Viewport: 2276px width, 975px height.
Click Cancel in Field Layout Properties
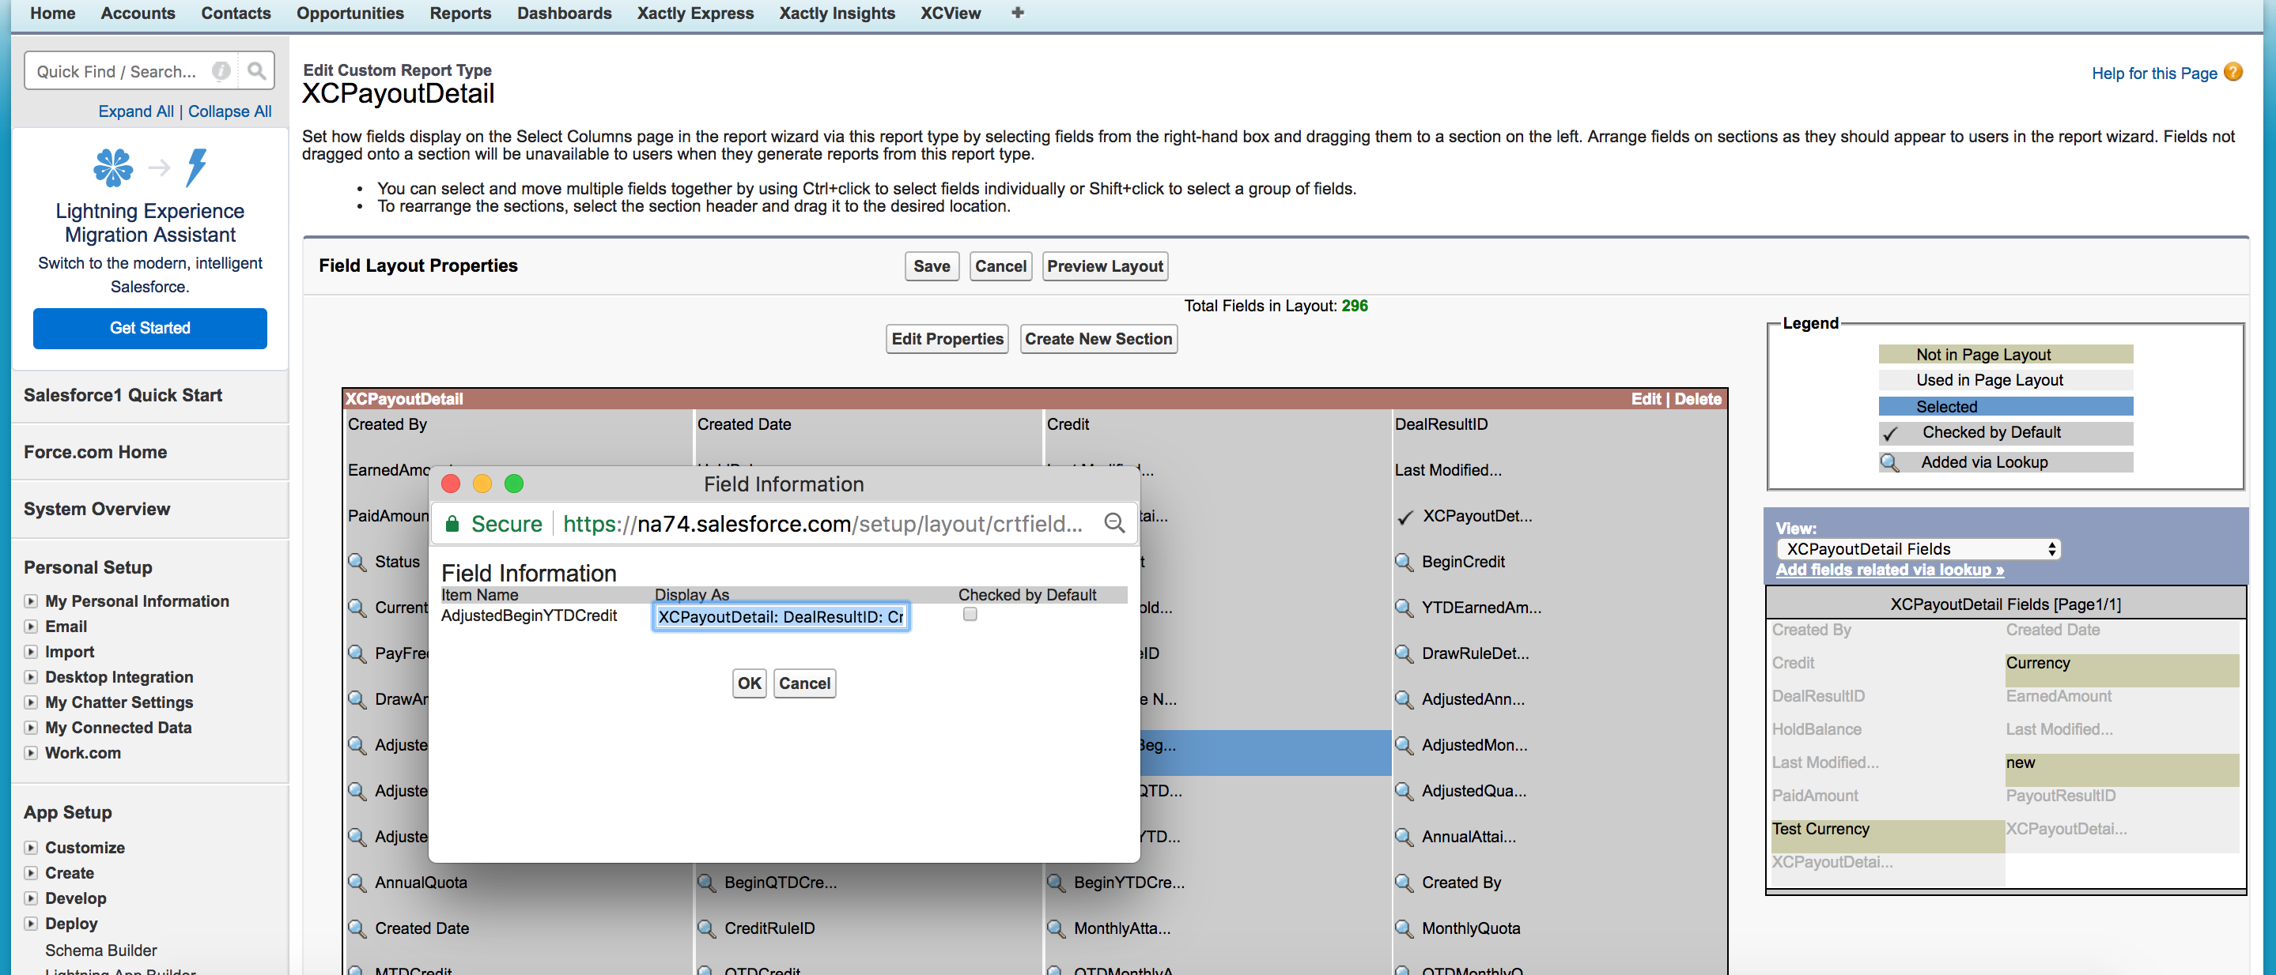[x=1000, y=266]
